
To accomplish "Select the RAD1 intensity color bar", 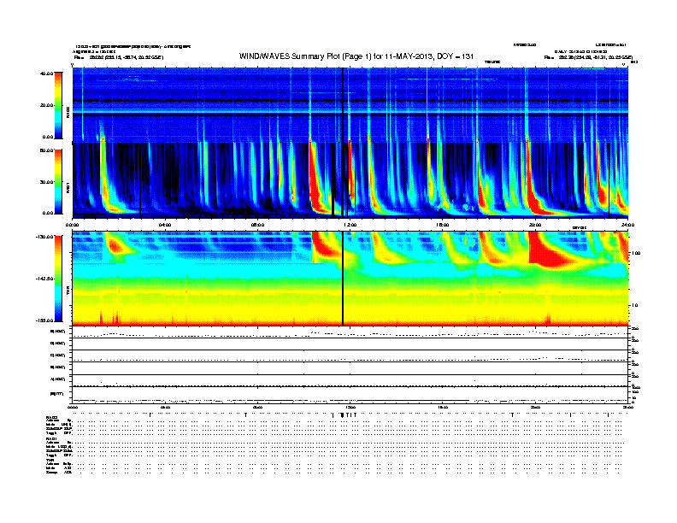I will [58, 182].
